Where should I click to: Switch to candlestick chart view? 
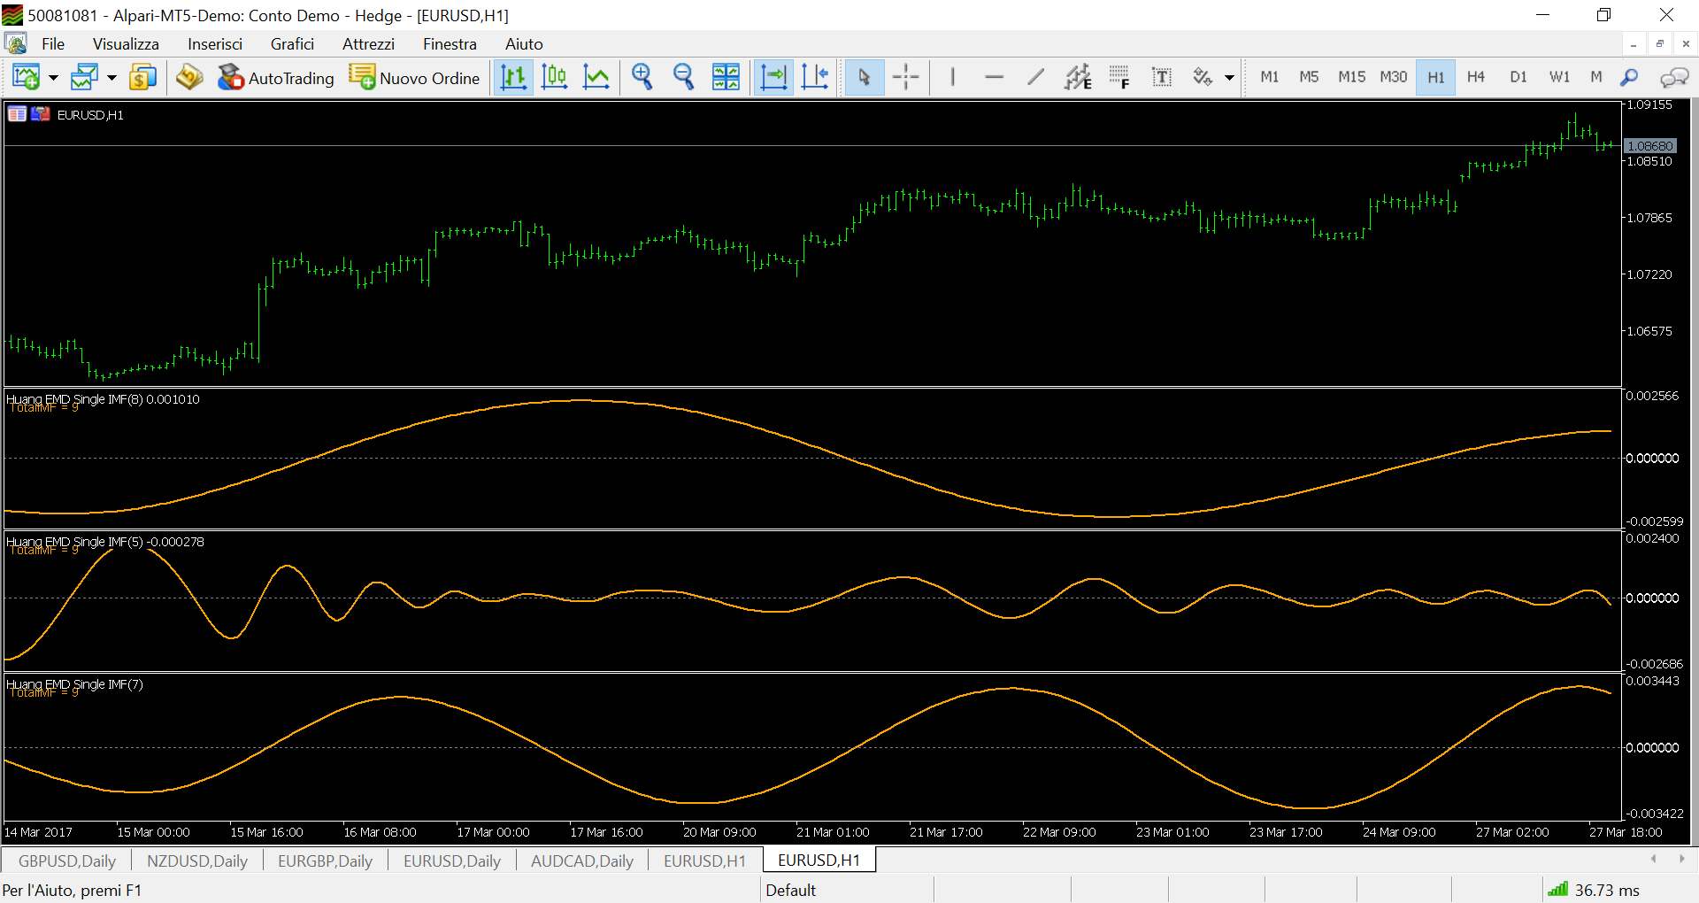(x=555, y=78)
